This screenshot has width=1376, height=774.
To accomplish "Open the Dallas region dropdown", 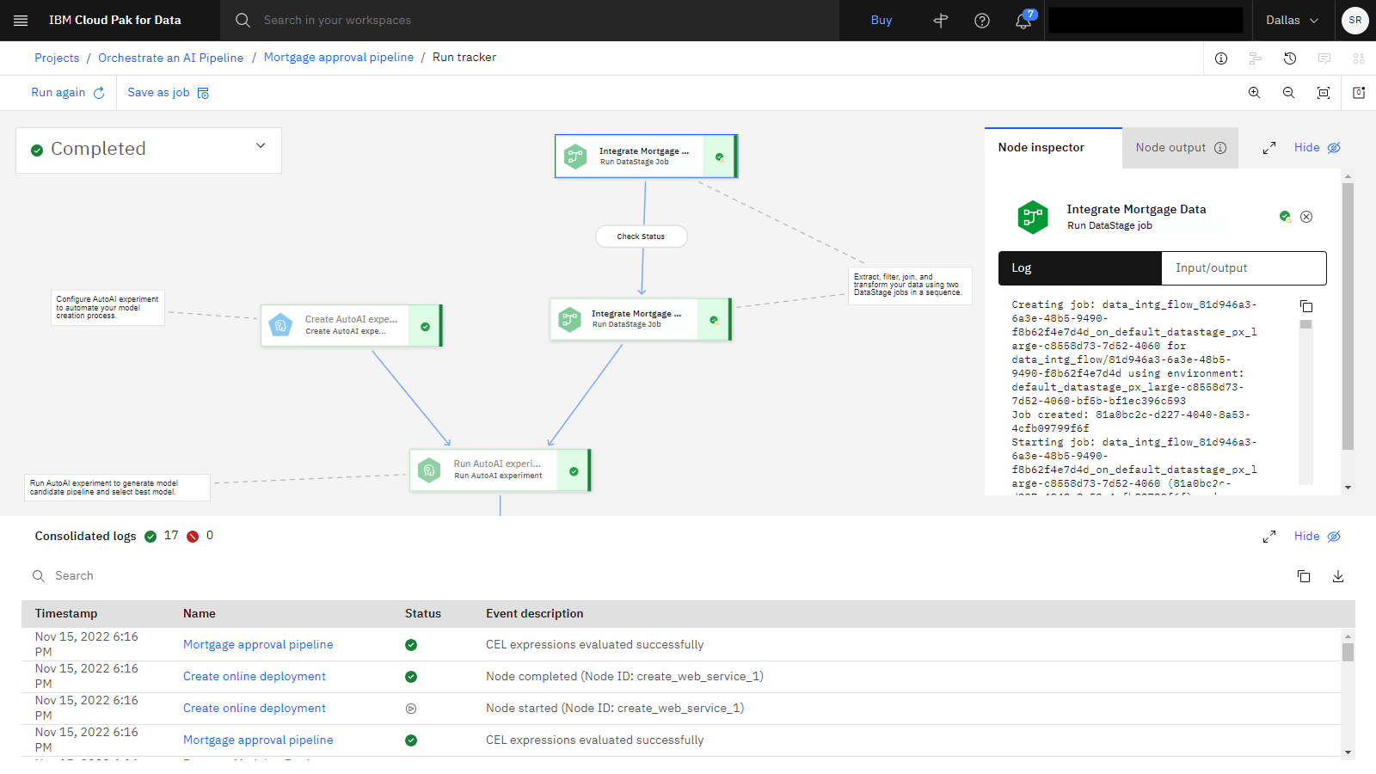I will (1292, 20).
